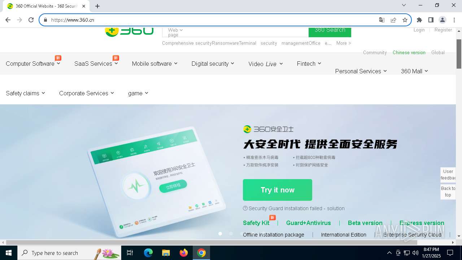Expand Computer Software menu
Image resolution: width=462 pixels, height=260 pixels.
(33, 64)
